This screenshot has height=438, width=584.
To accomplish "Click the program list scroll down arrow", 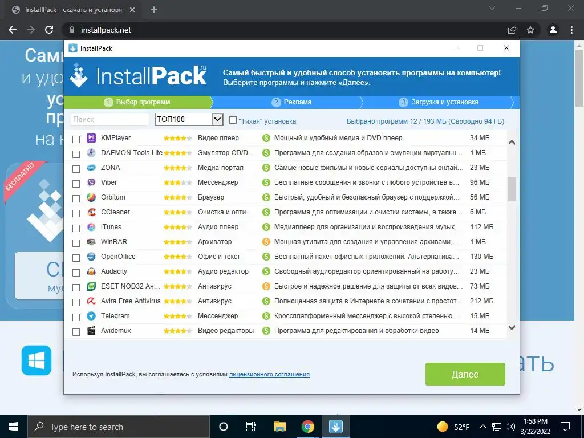I will tap(512, 328).
